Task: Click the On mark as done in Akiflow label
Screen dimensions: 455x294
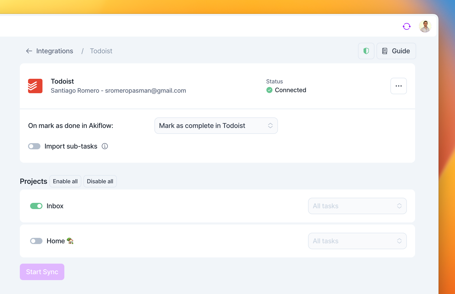Action: click(x=71, y=126)
